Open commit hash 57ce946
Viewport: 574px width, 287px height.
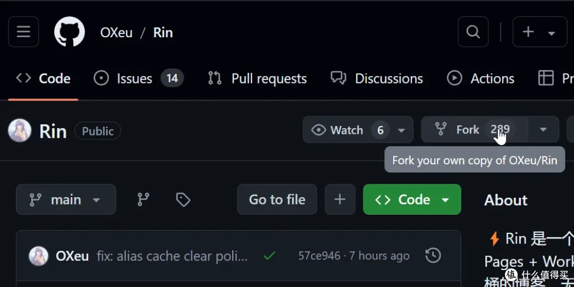click(x=319, y=256)
